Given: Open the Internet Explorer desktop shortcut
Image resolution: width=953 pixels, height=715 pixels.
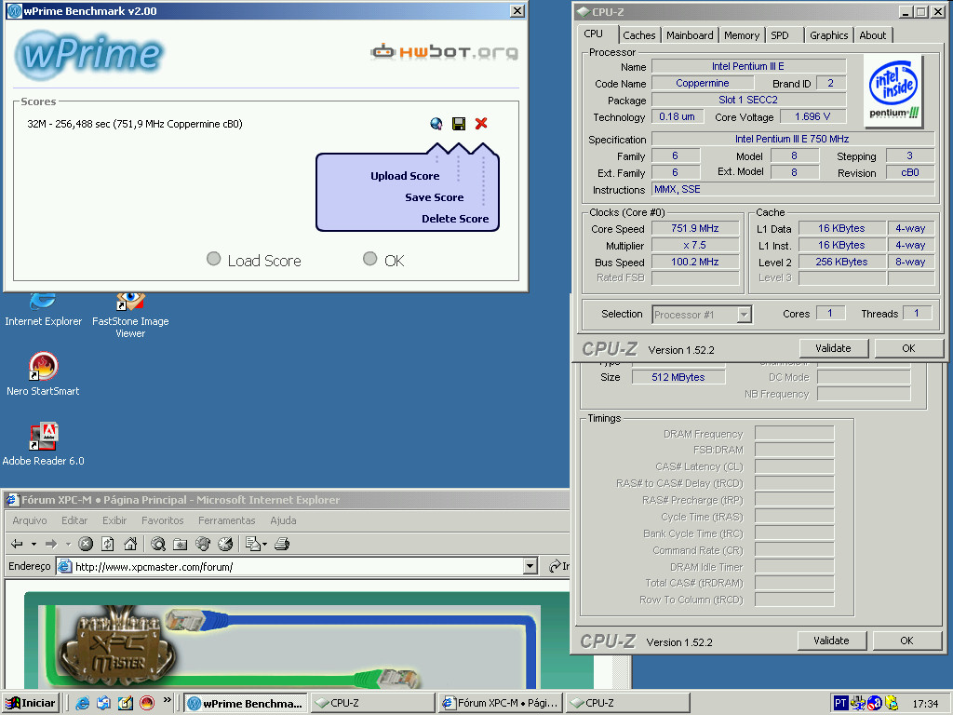Looking at the screenshot, I should [43, 310].
